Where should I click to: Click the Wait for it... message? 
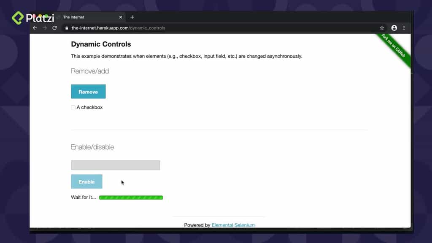tap(84, 197)
